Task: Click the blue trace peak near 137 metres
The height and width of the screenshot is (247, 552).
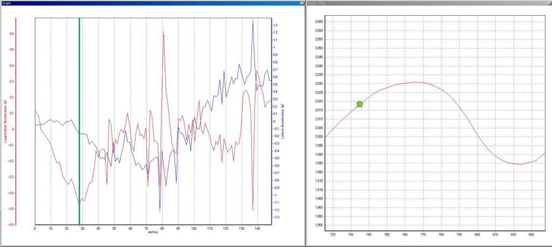Action: (253, 22)
